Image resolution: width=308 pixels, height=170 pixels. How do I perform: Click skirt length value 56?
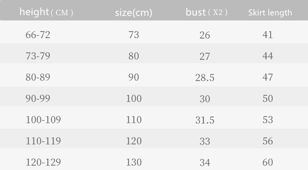pyautogui.click(x=268, y=141)
